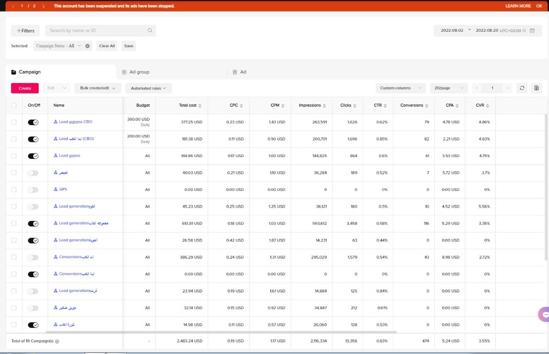The image size is (549, 354).
Task: Click the horizontal table scrollbar
Action: click(x=221, y=332)
